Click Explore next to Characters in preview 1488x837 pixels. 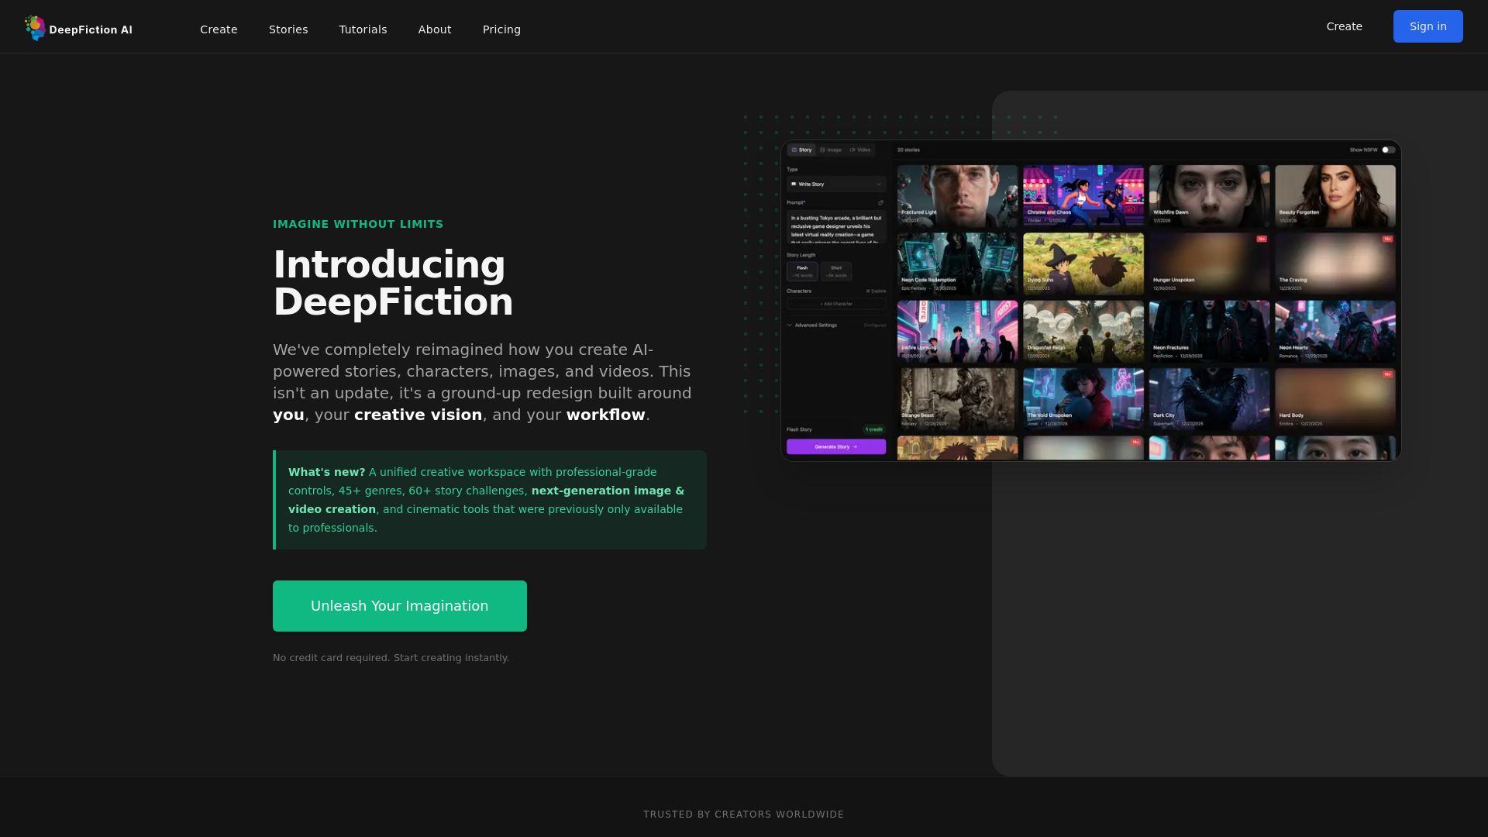tap(877, 291)
